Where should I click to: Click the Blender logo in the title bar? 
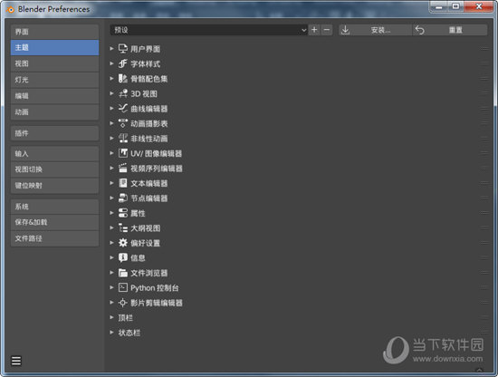tap(11, 10)
